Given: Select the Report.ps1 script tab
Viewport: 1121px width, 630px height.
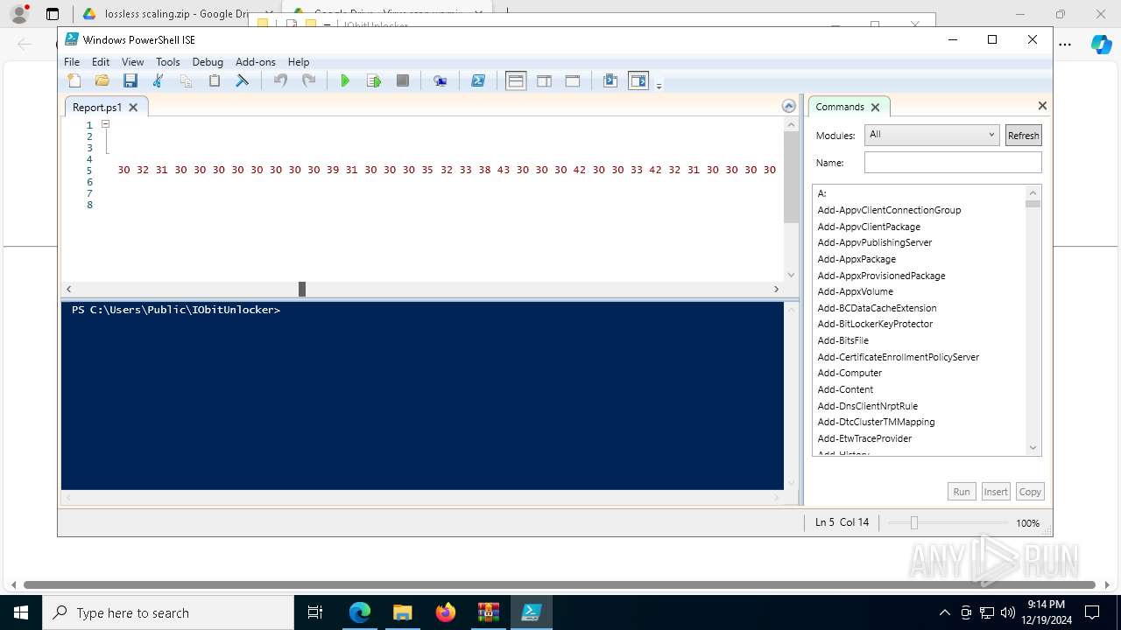Looking at the screenshot, I should 96,107.
